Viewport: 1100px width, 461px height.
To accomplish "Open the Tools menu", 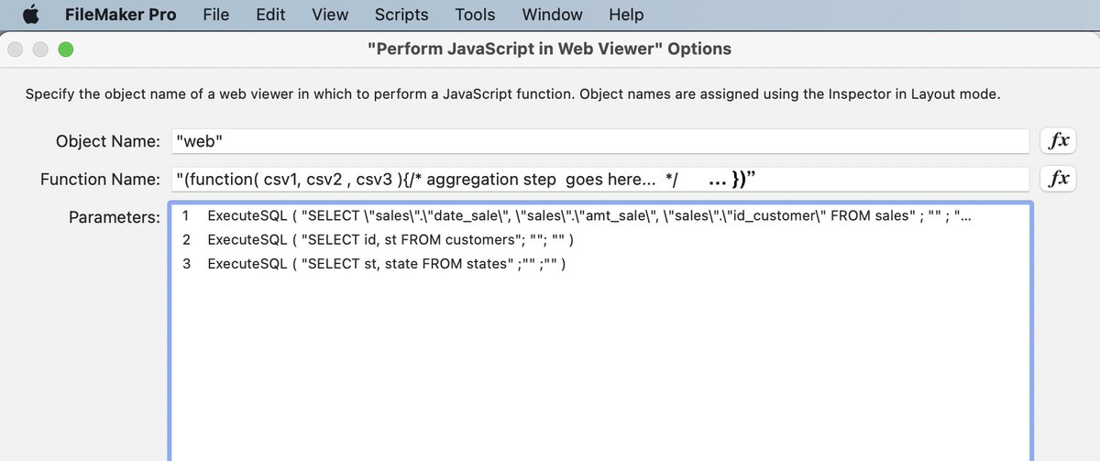I will (x=475, y=15).
